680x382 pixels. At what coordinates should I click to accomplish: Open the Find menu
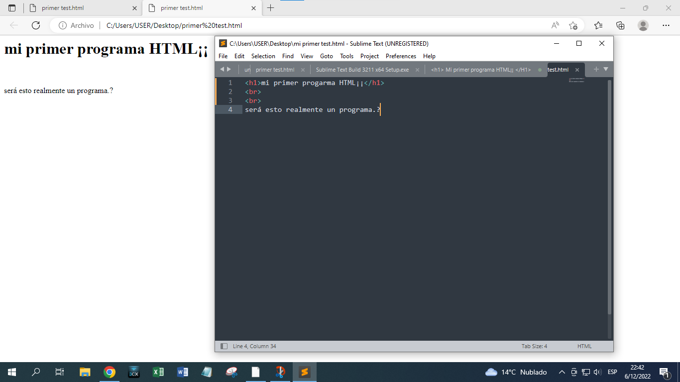(288, 56)
